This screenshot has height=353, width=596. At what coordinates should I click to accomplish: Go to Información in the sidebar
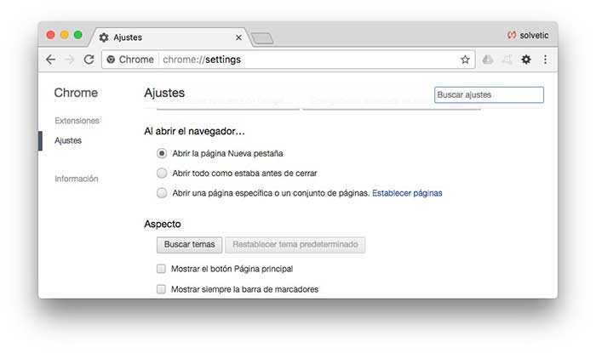tap(77, 179)
